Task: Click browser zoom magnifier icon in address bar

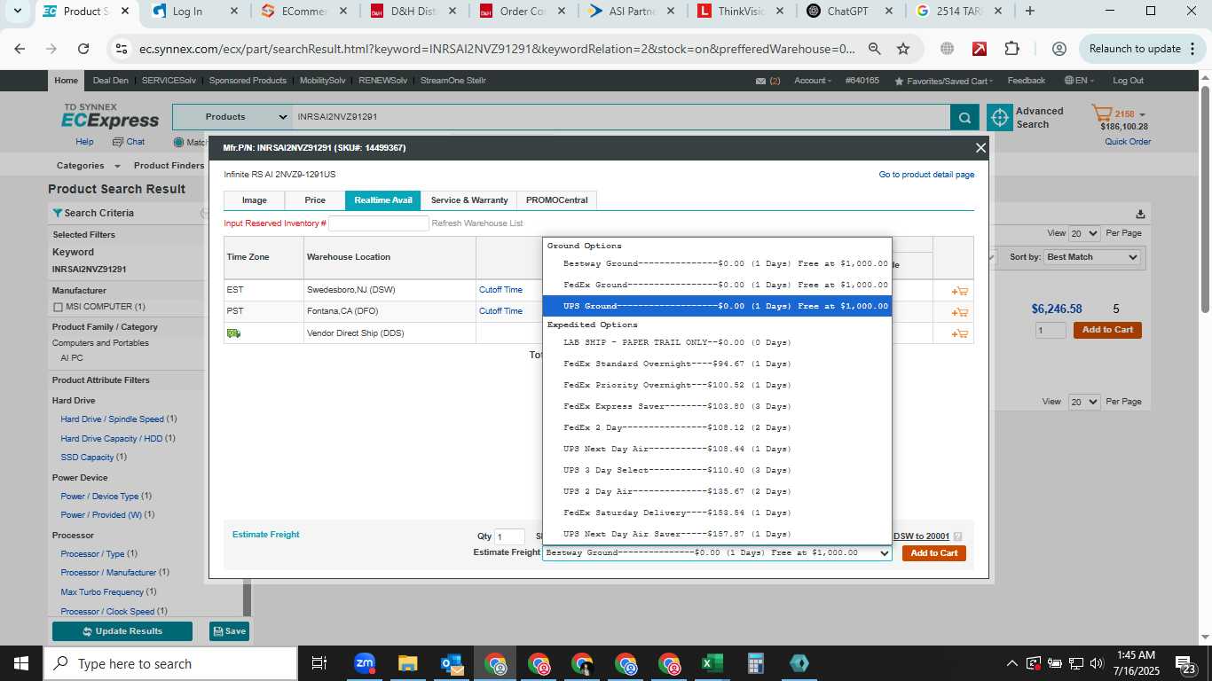Action: [874, 49]
